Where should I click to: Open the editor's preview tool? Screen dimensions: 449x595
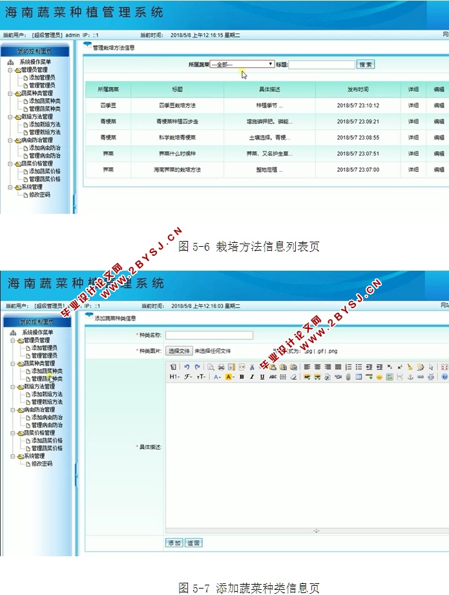[211, 367]
